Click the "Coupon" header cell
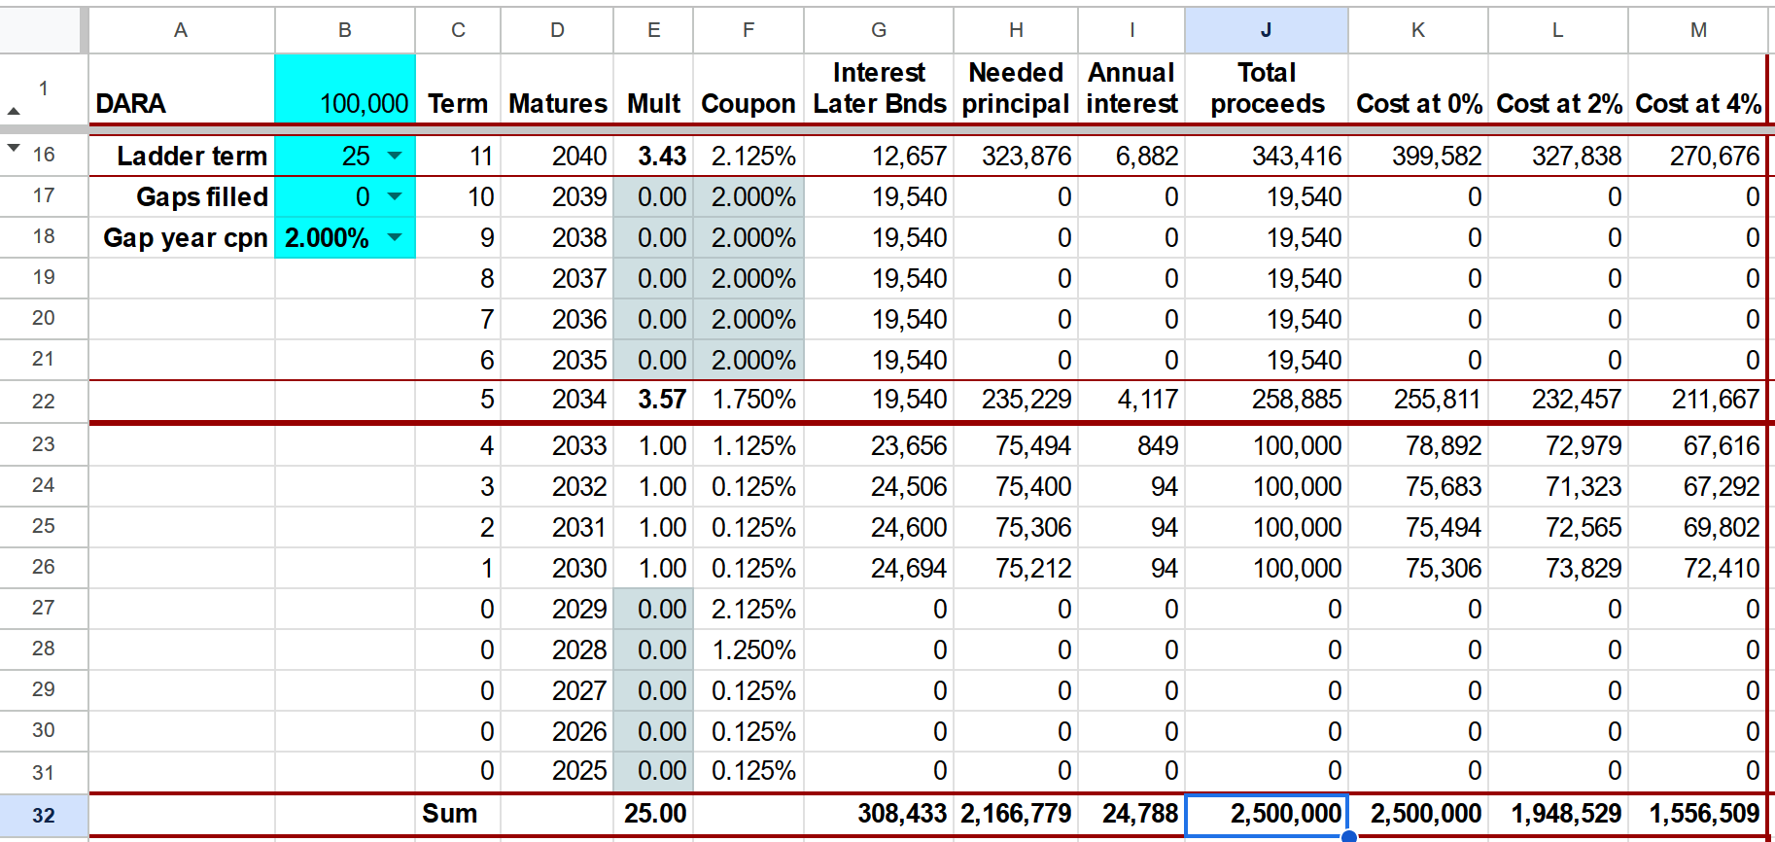This screenshot has width=1775, height=842. click(x=748, y=89)
